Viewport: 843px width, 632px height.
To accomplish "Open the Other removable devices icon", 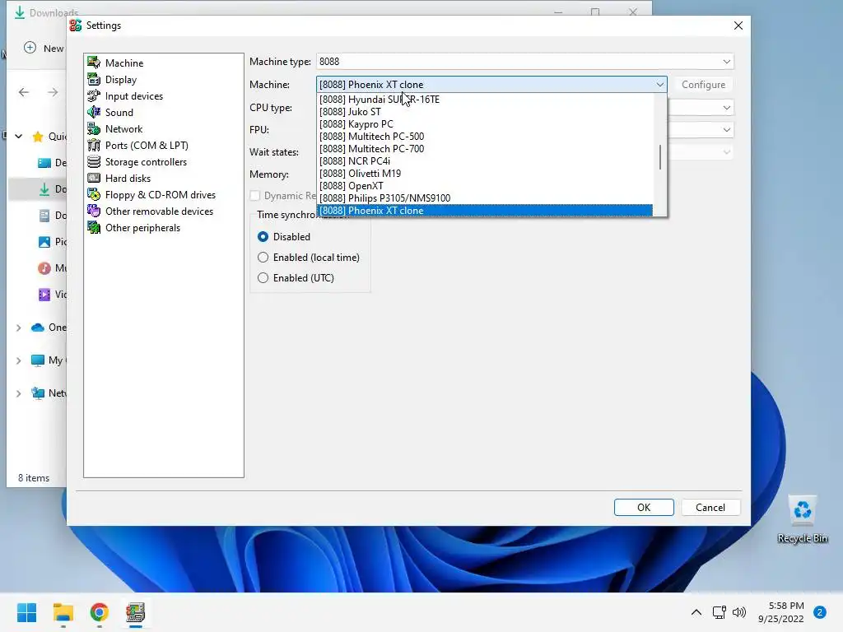I will pos(94,211).
